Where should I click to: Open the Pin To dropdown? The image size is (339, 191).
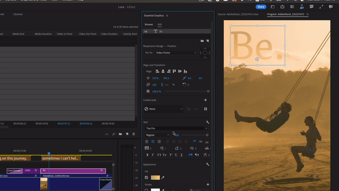176,53
